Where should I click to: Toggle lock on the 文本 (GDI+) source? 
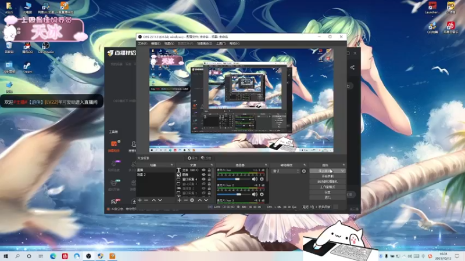[209, 170]
